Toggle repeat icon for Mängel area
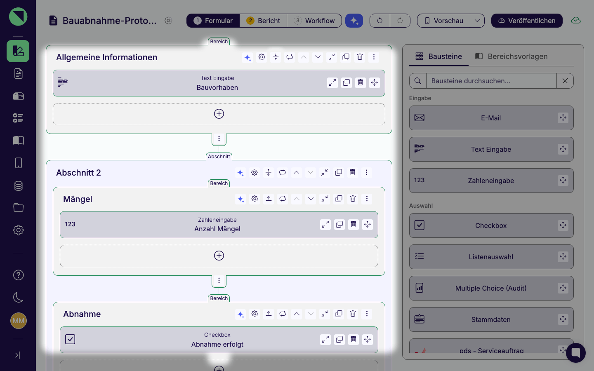The image size is (594, 371). (283, 199)
